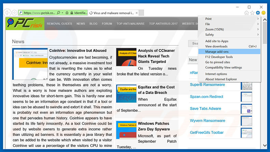The height and width of the screenshot is (152, 270).
Task: Select the Virus and malware removal tab
Action: [113, 13]
